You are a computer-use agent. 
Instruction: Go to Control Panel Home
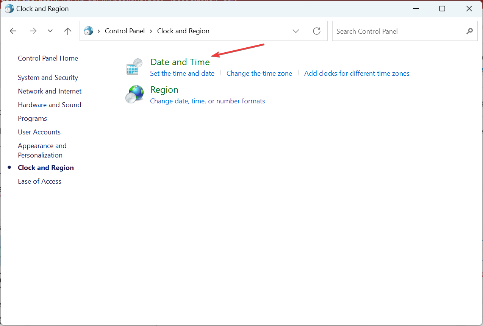point(48,58)
